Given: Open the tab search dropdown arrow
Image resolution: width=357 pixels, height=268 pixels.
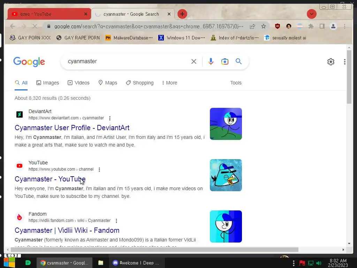Looking at the screenshot, I should (311, 14).
